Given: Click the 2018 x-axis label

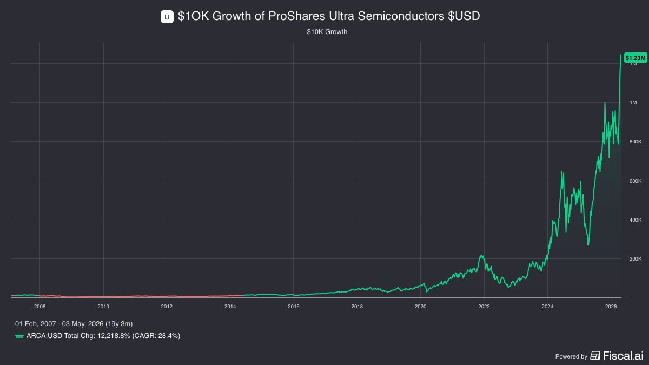Looking at the screenshot, I should pyautogui.click(x=357, y=306).
